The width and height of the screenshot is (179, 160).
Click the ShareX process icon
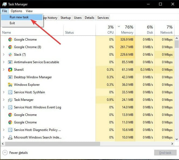coord(10,70)
